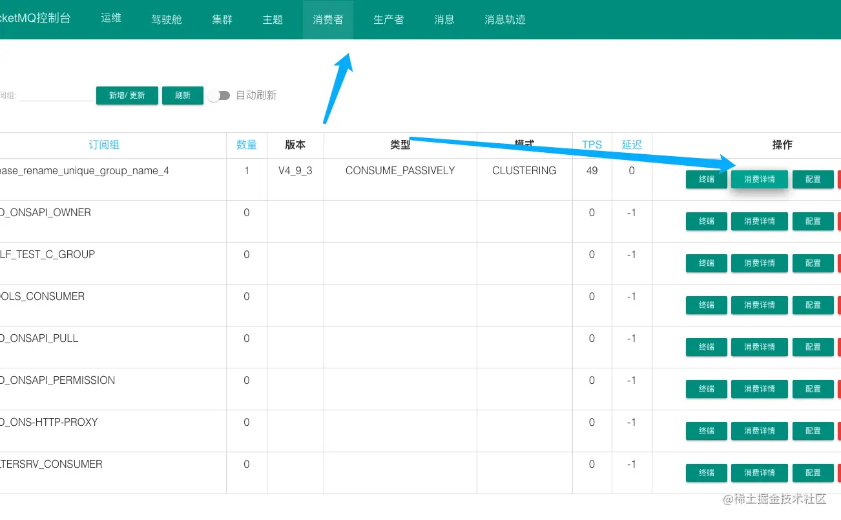Screen dimensions: 841x520
Task: Go to the 驾驶舱 dashboard tab
Action: tap(167, 19)
